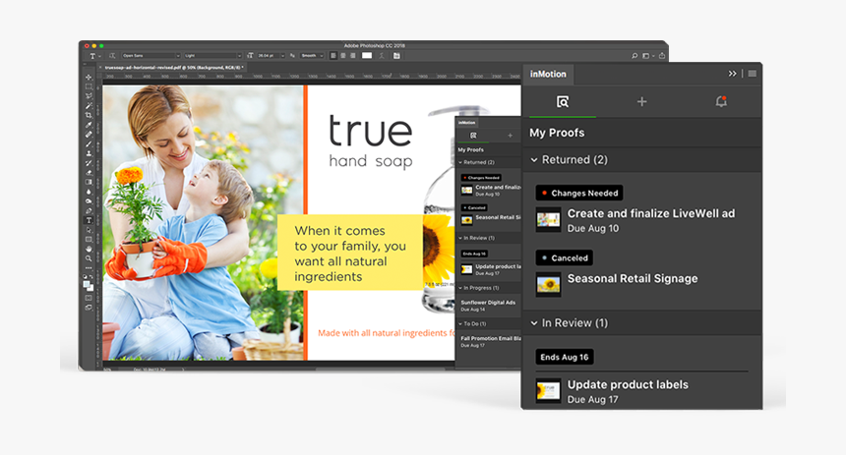846x455 pixels.
Task: Open the Smooth anti-aliasing dropdown
Action: (313, 56)
